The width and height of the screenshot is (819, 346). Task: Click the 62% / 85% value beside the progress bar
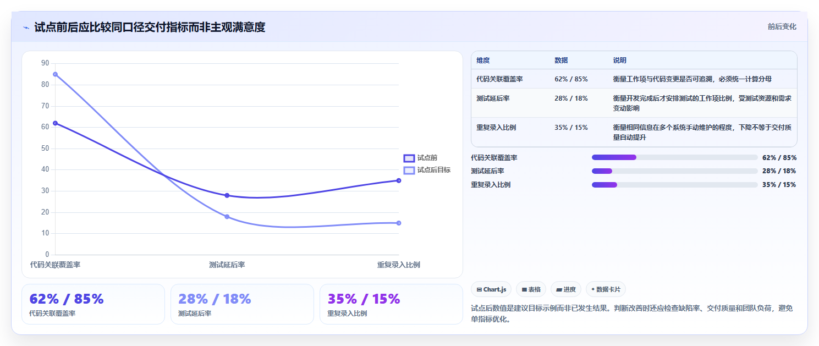pyautogui.click(x=779, y=158)
